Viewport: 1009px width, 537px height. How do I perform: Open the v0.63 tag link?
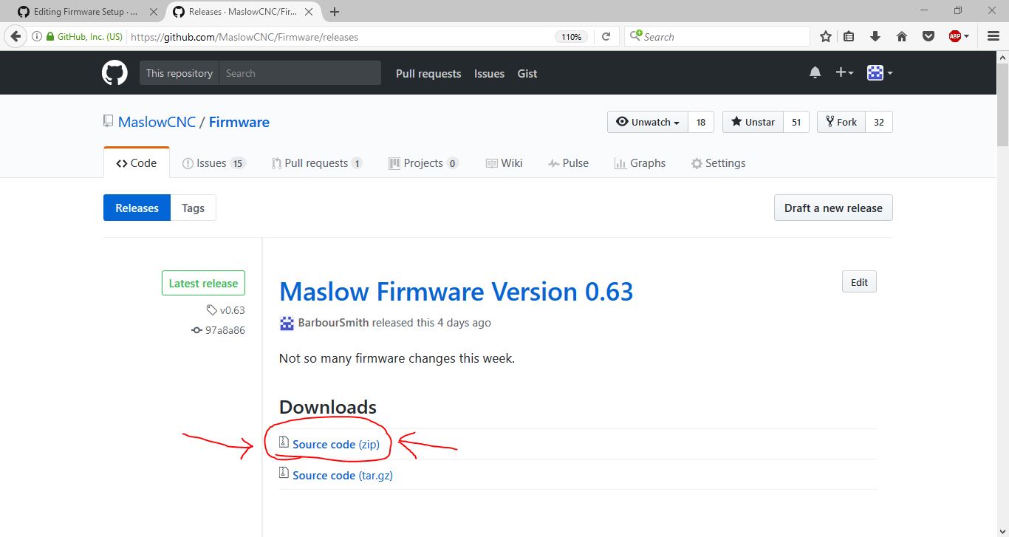point(226,310)
